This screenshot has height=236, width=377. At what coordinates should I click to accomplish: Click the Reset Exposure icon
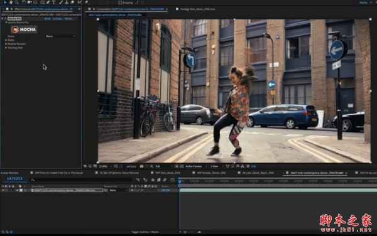tap(248, 166)
